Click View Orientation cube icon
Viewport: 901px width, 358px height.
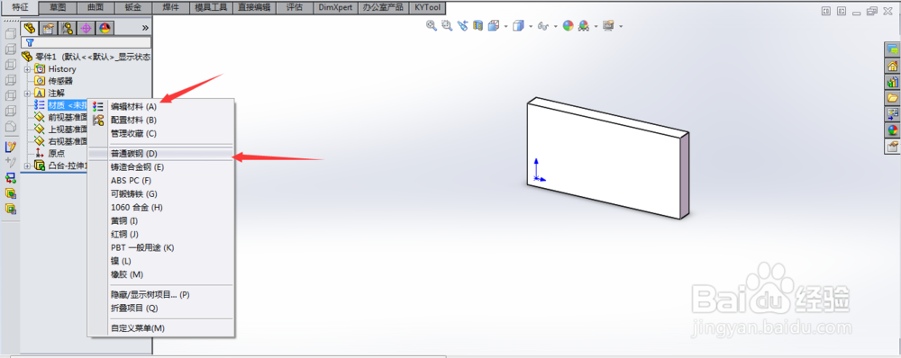[x=493, y=25]
